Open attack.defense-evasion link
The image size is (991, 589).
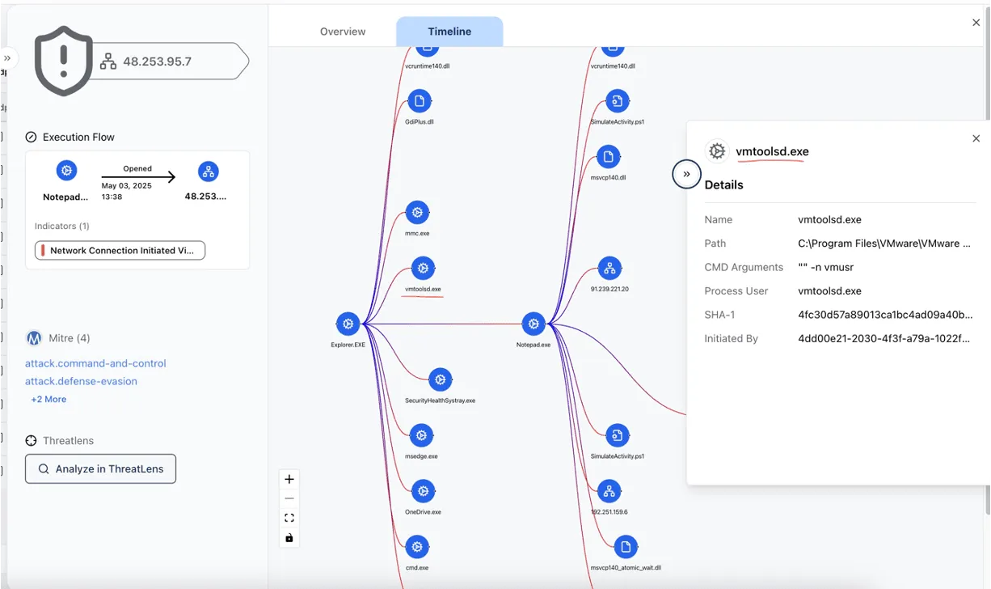pyautogui.click(x=81, y=381)
